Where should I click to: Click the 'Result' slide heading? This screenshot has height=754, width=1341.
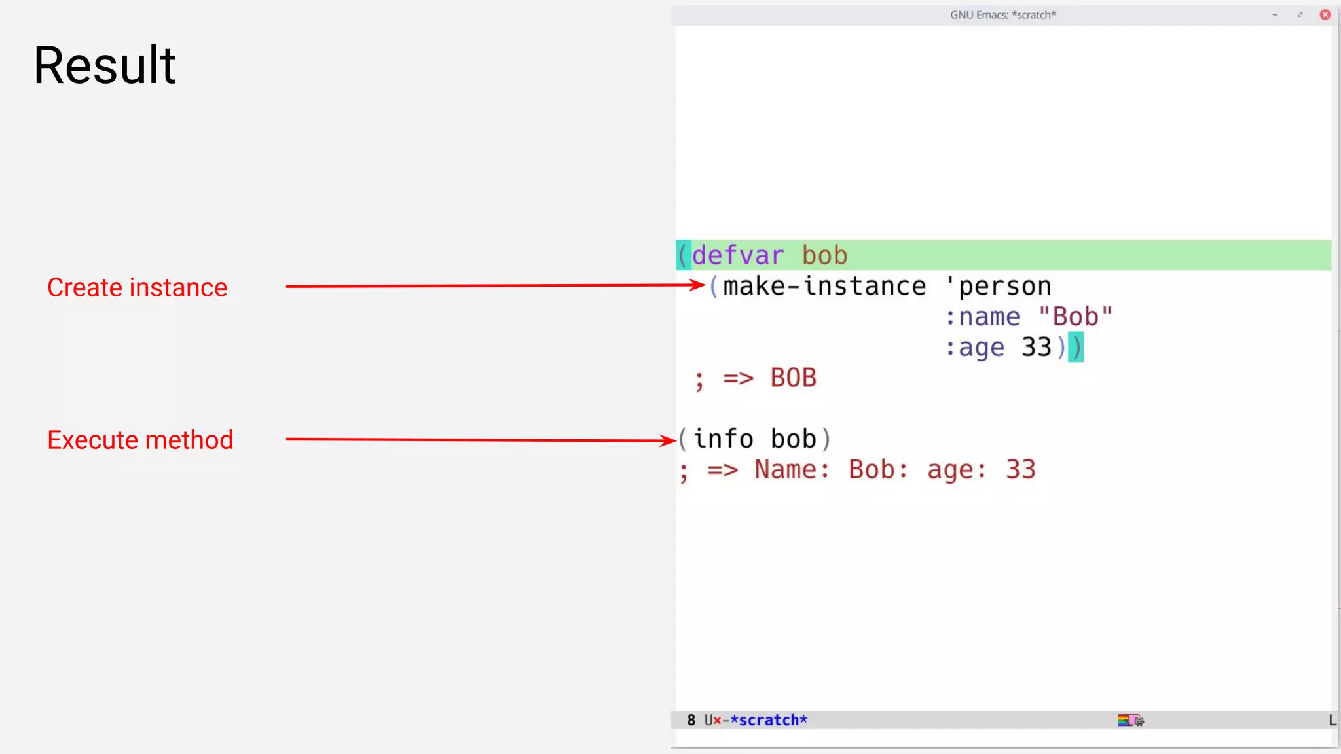click(x=105, y=65)
